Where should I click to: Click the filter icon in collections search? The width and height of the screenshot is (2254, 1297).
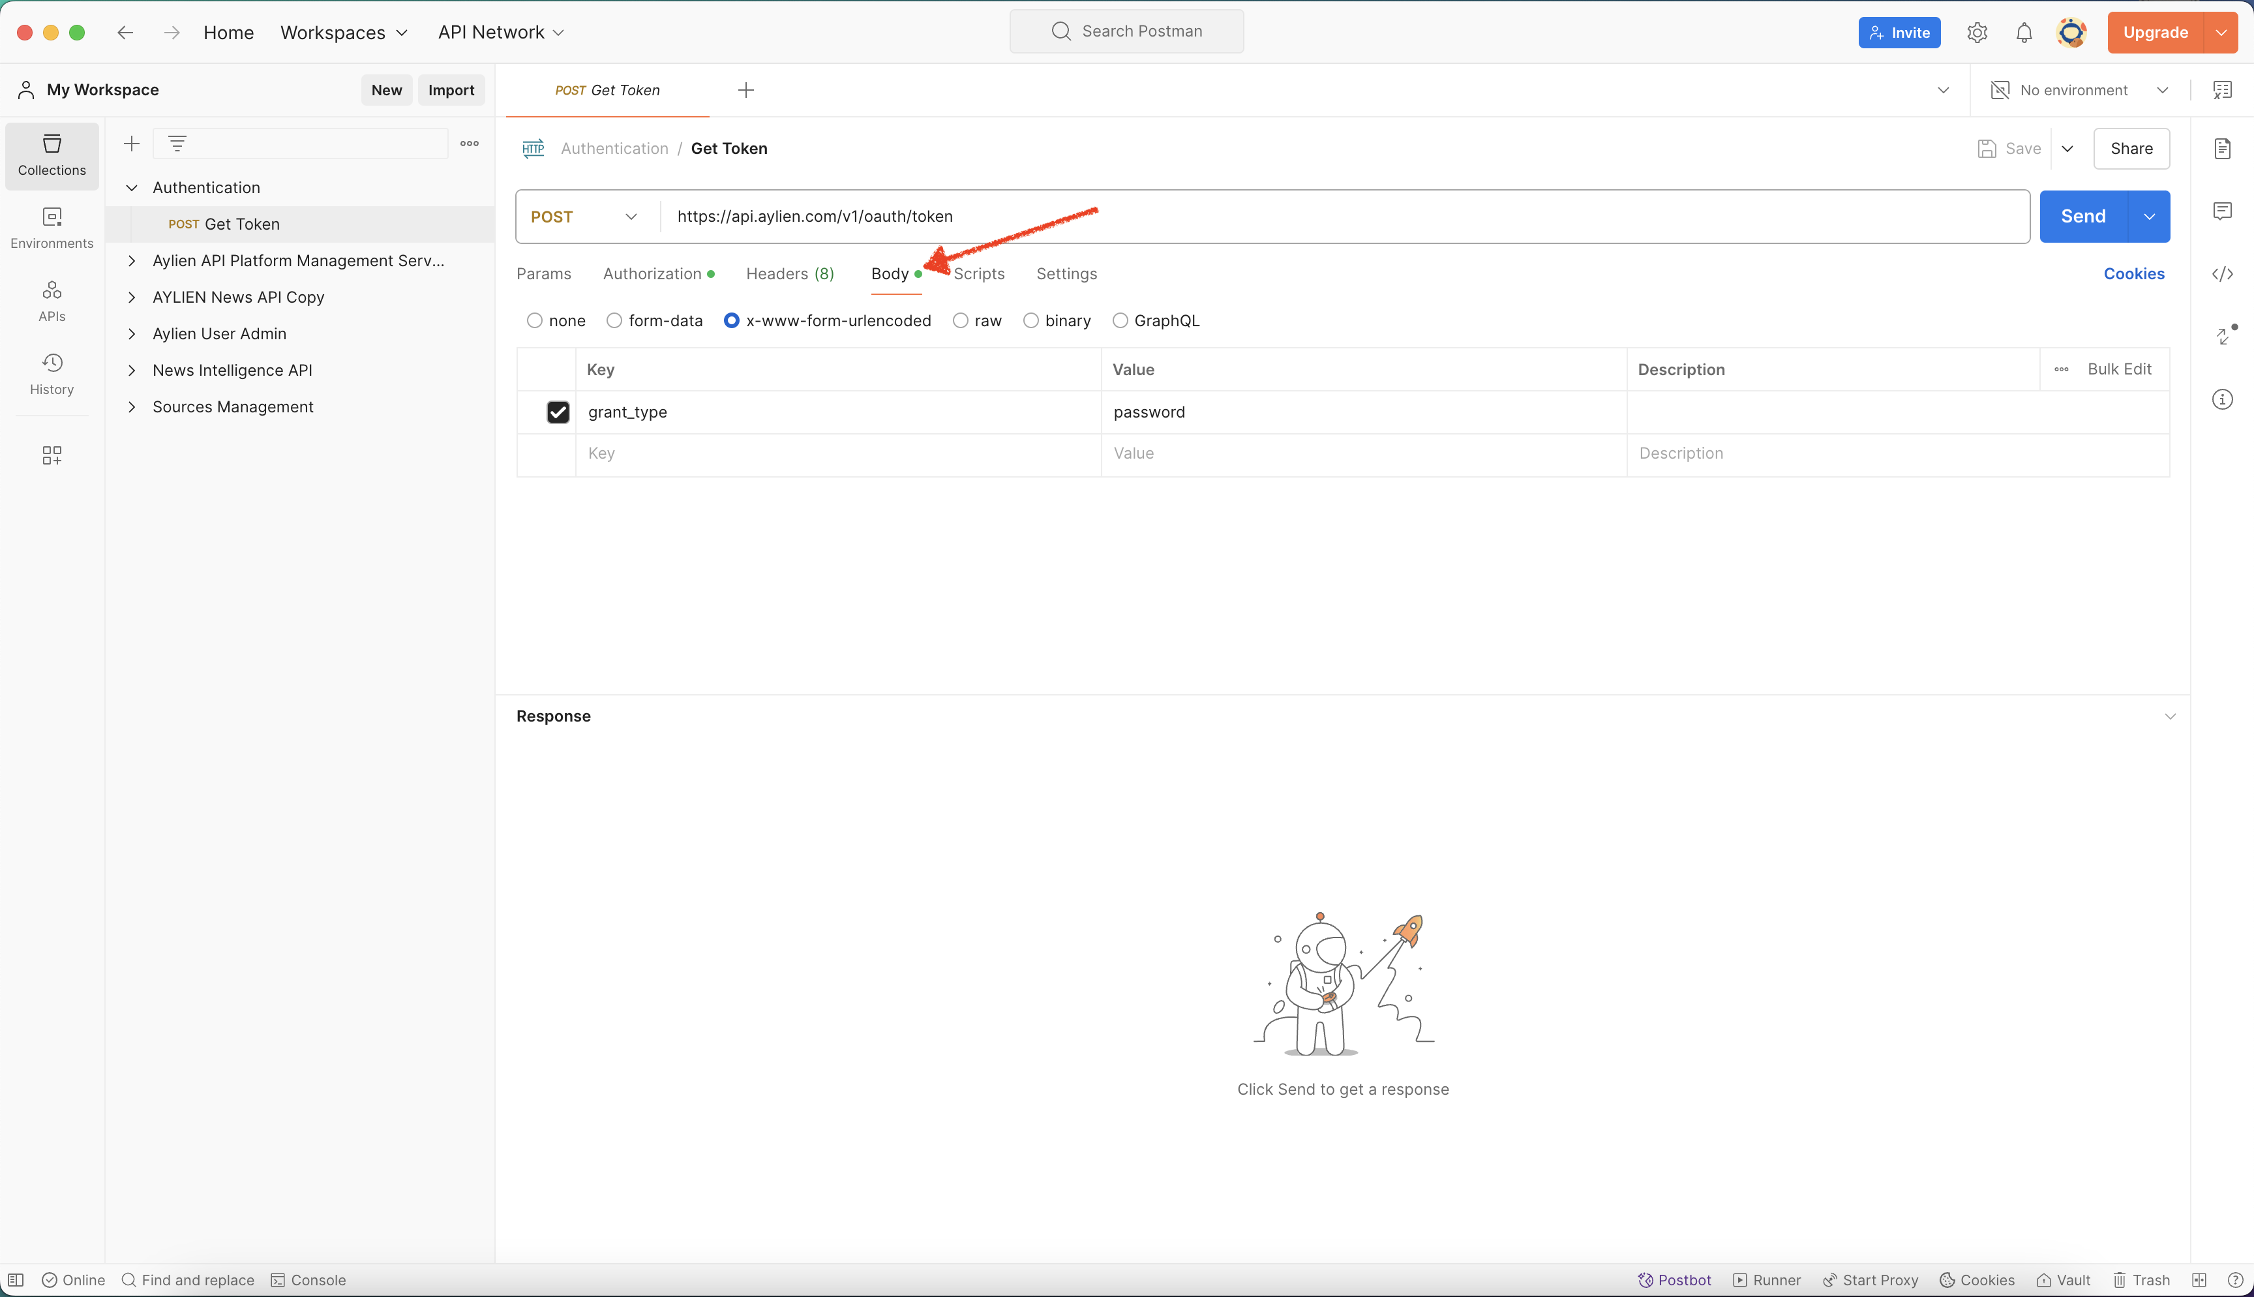coord(177,144)
